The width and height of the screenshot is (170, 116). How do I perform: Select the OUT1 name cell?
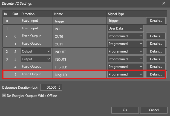80,44
